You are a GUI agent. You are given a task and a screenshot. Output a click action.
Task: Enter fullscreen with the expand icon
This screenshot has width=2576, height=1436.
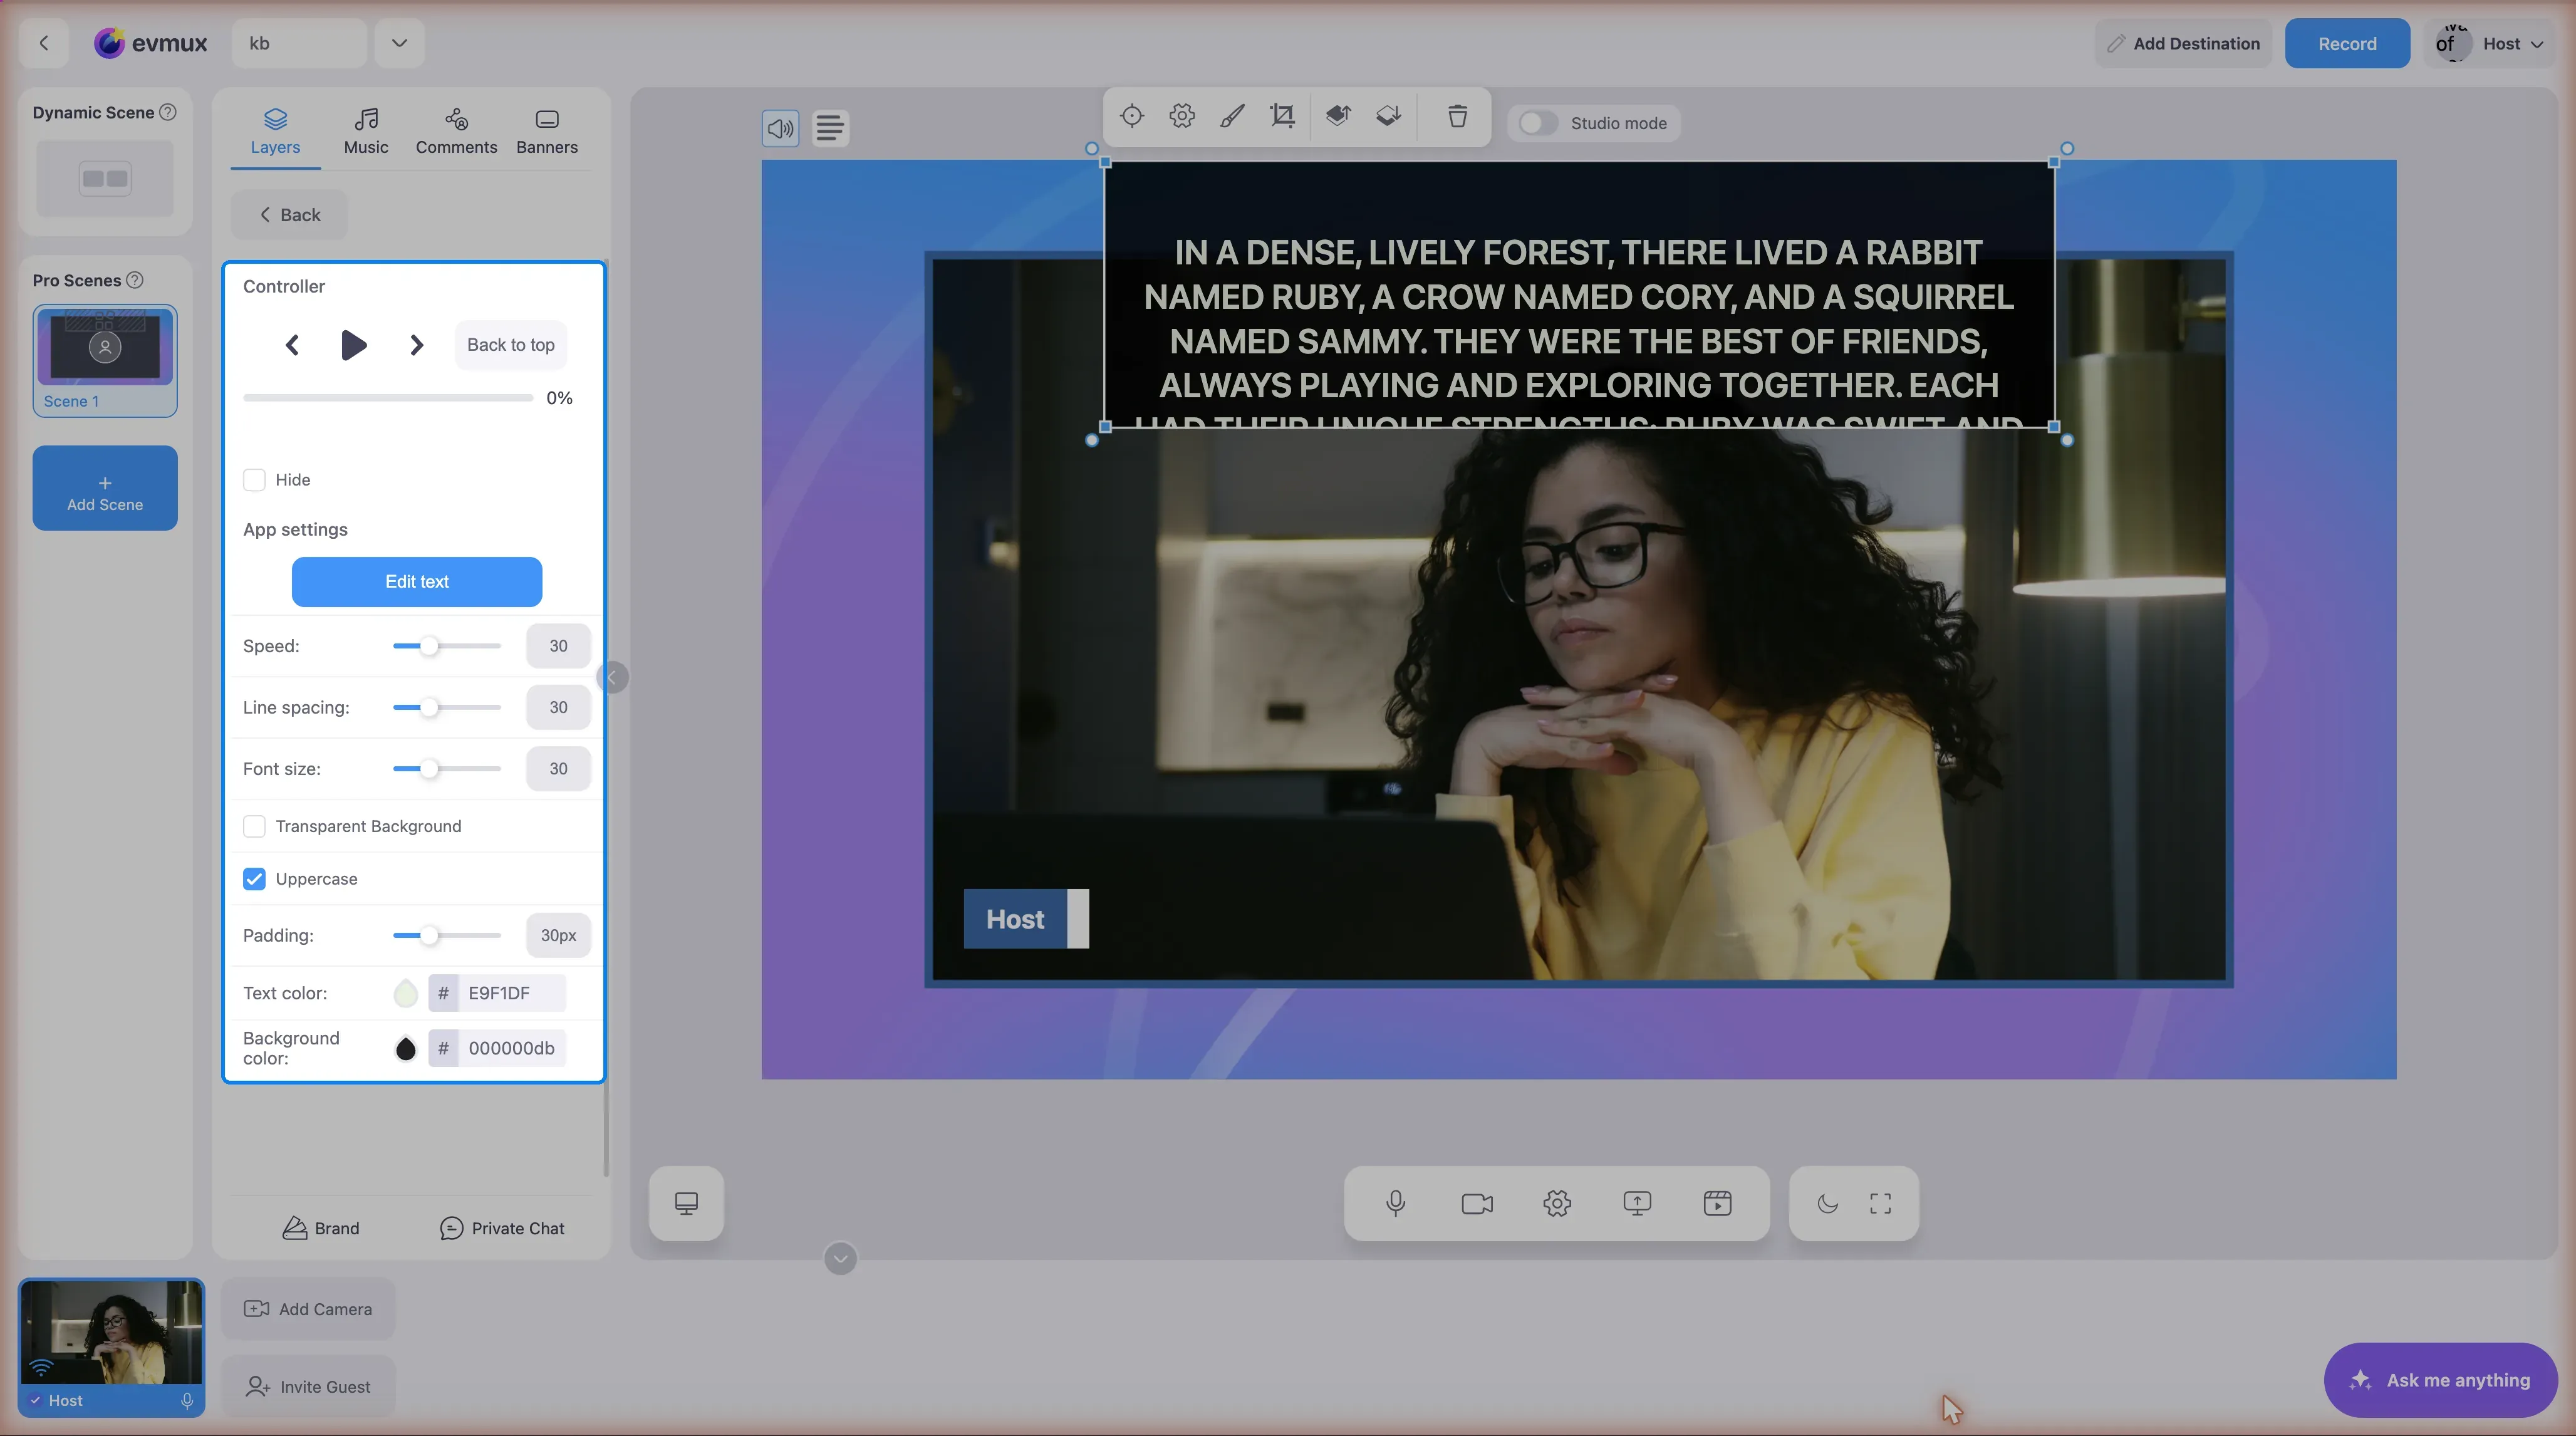tap(1880, 1203)
